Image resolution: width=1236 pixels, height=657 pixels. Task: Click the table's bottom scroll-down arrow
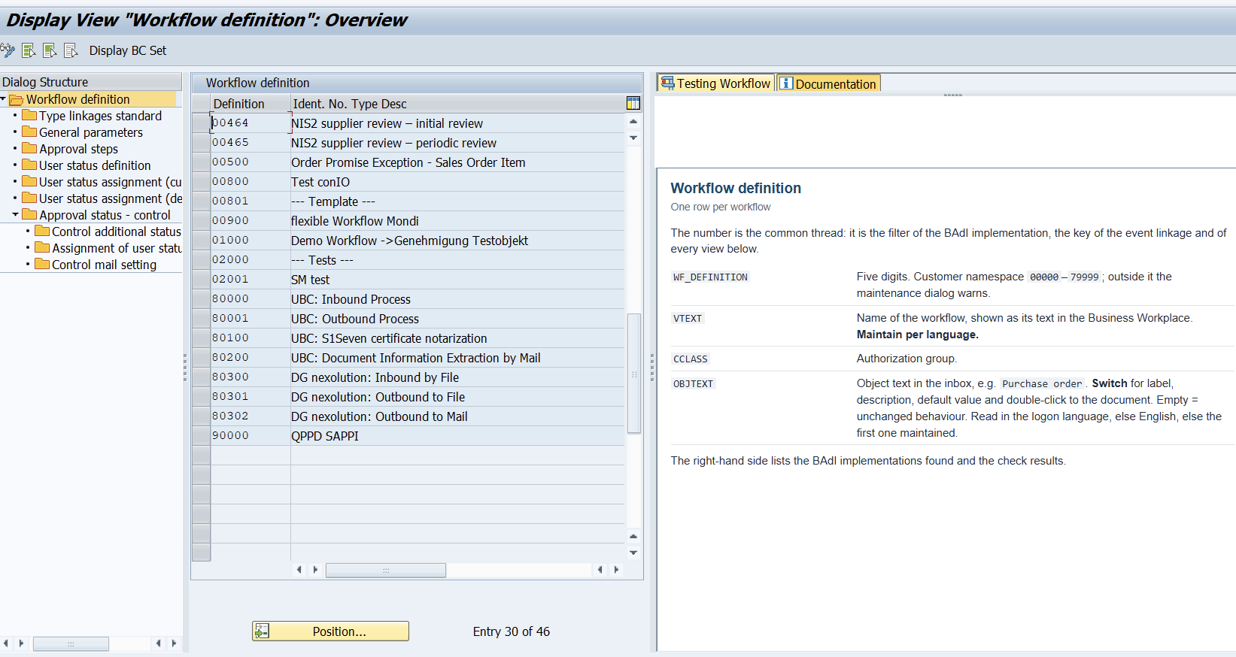click(633, 553)
